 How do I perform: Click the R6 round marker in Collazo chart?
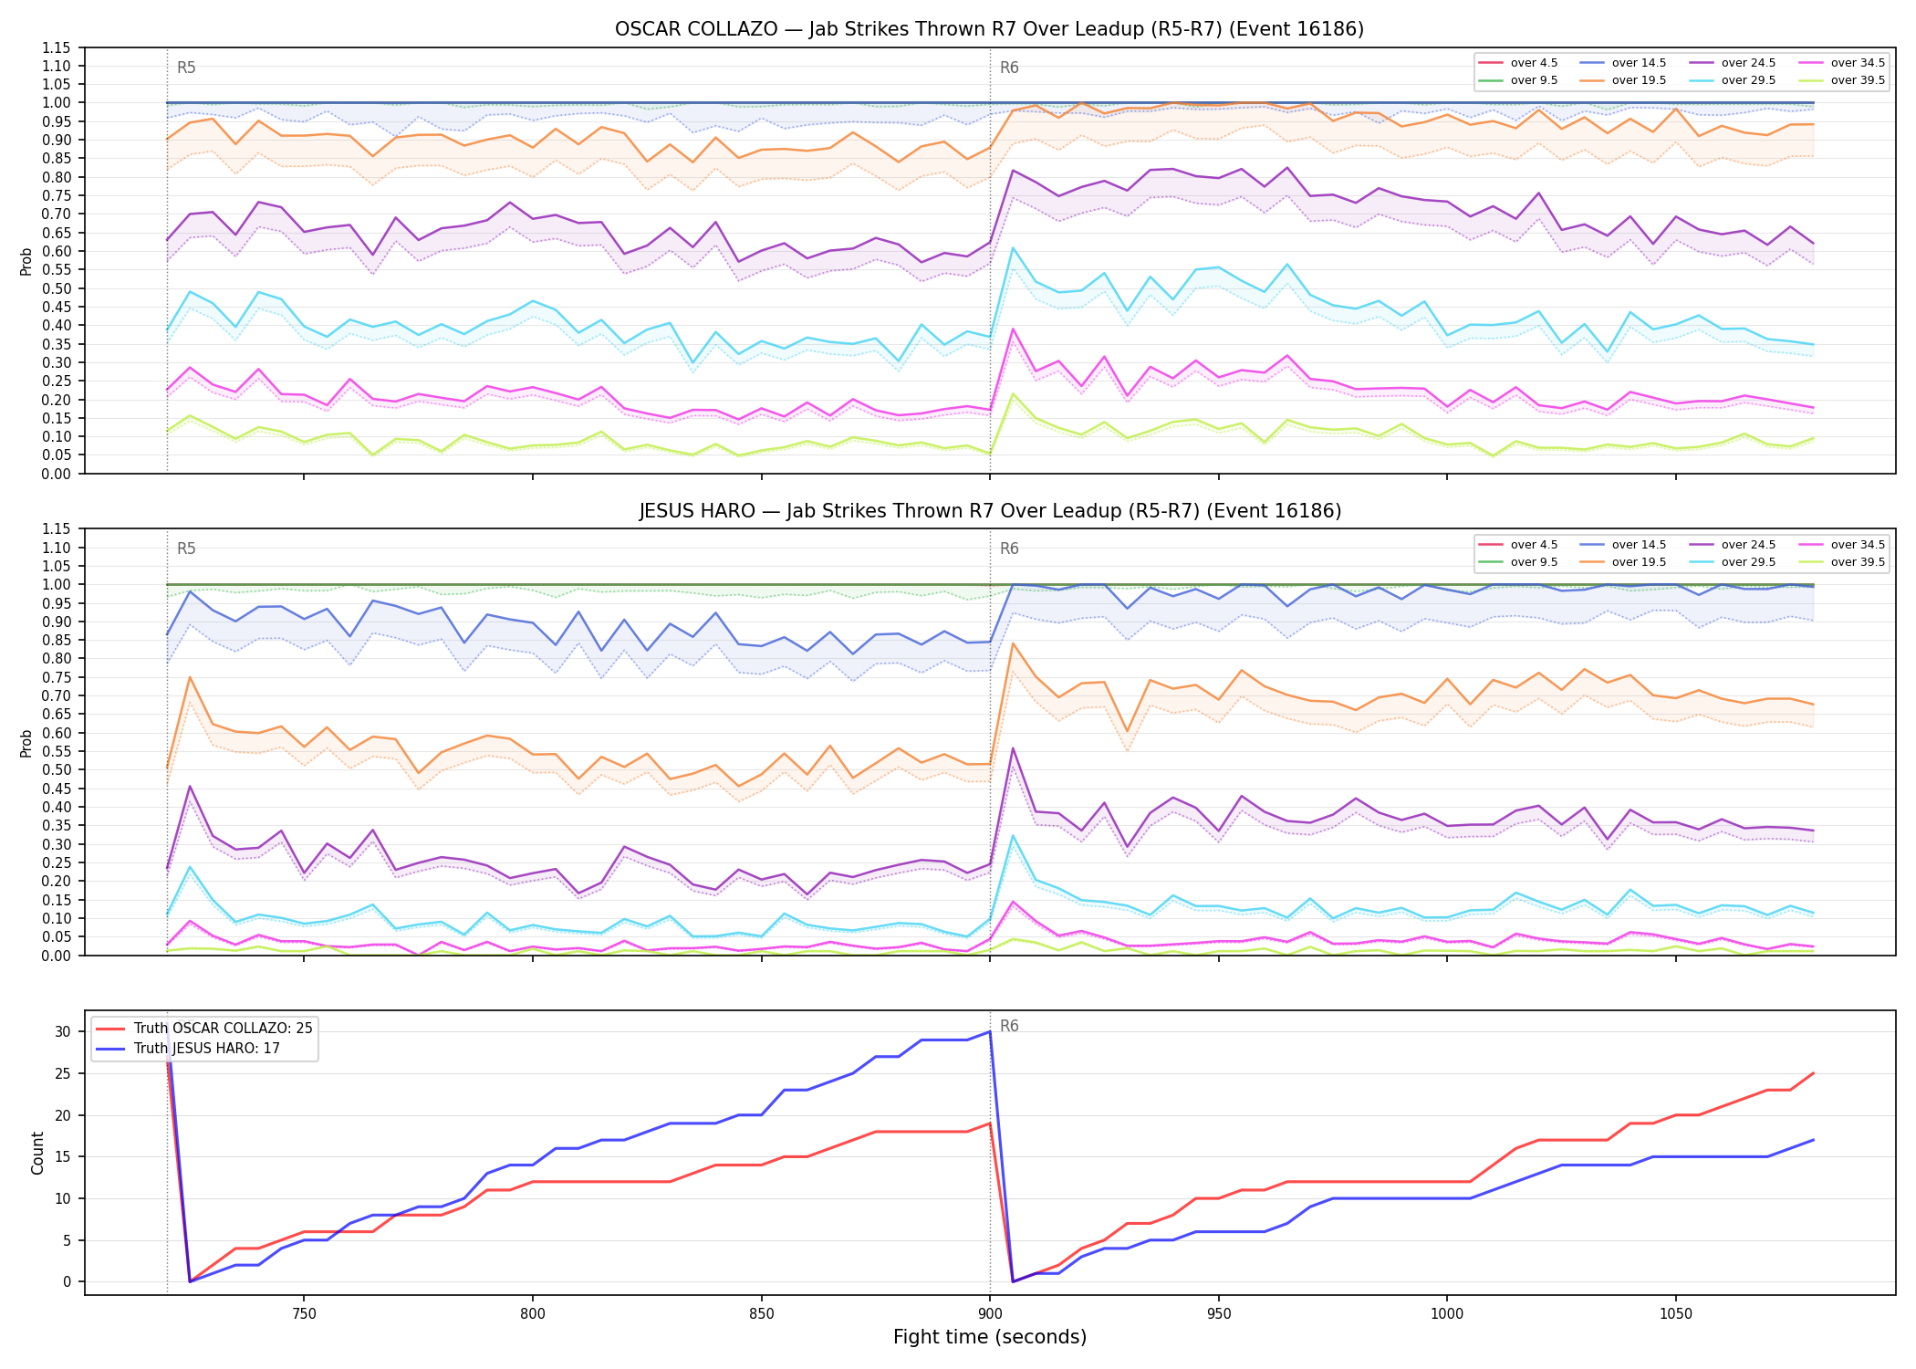[x=1009, y=68]
